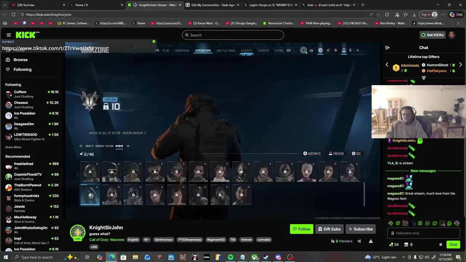Open Get KICKs
The width and height of the screenshot is (466, 262).
pyautogui.click(x=433, y=35)
